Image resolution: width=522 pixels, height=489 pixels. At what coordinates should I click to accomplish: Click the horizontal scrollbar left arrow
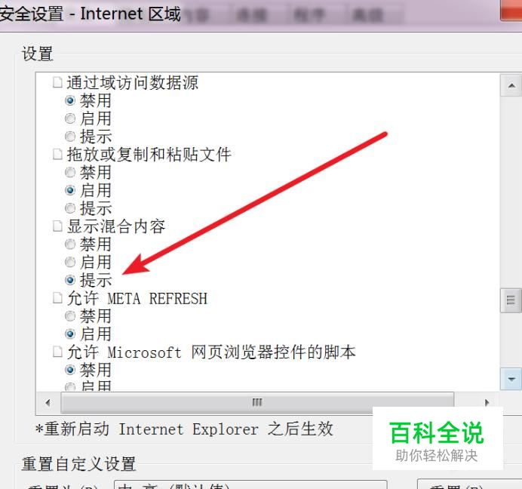point(48,402)
